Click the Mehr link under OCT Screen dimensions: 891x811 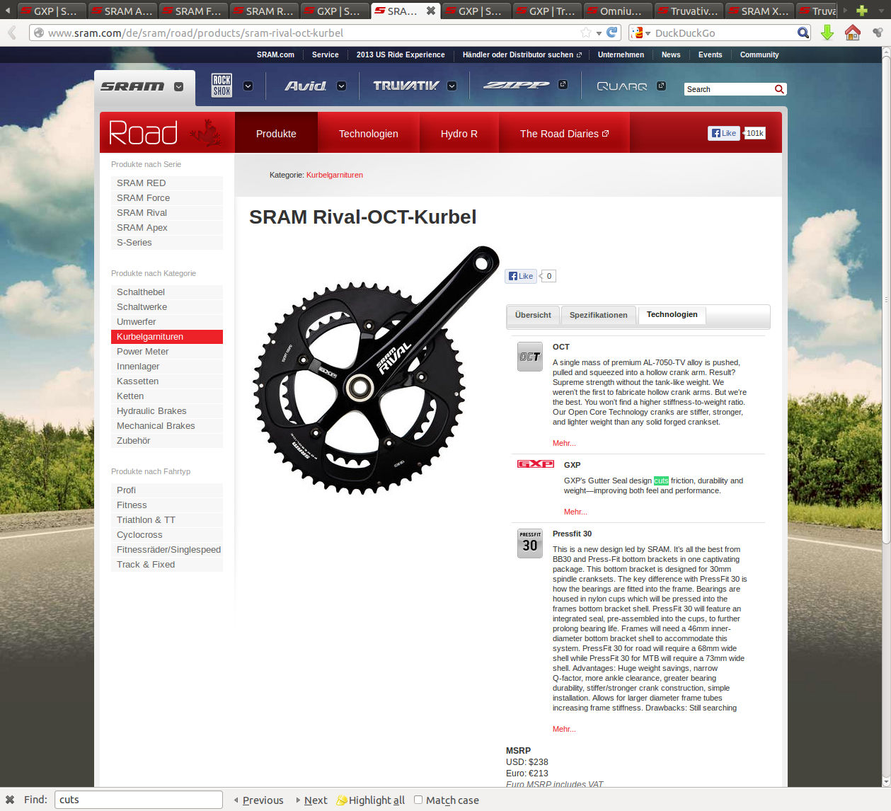point(564,443)
